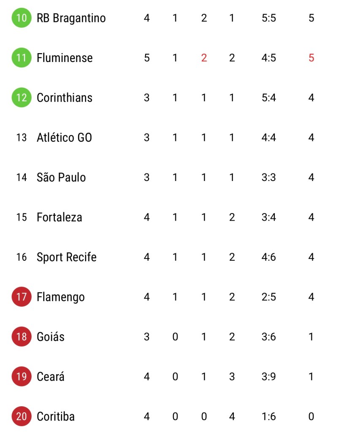
Task: Click Ceará's 3:9 goal record
Action: tap(268, 376)
